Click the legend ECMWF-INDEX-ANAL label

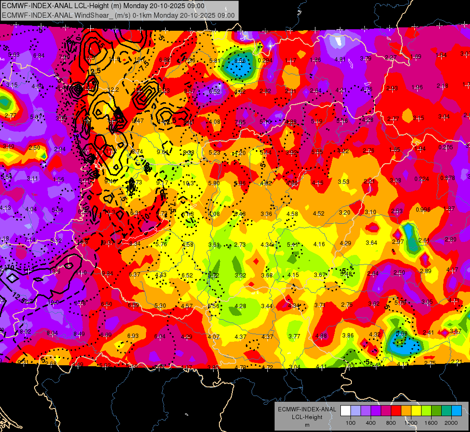pos(307,409)
